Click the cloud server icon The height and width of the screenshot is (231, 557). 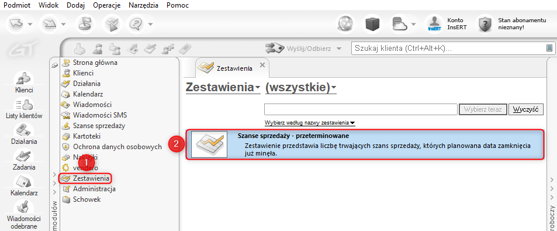(400, 24)
